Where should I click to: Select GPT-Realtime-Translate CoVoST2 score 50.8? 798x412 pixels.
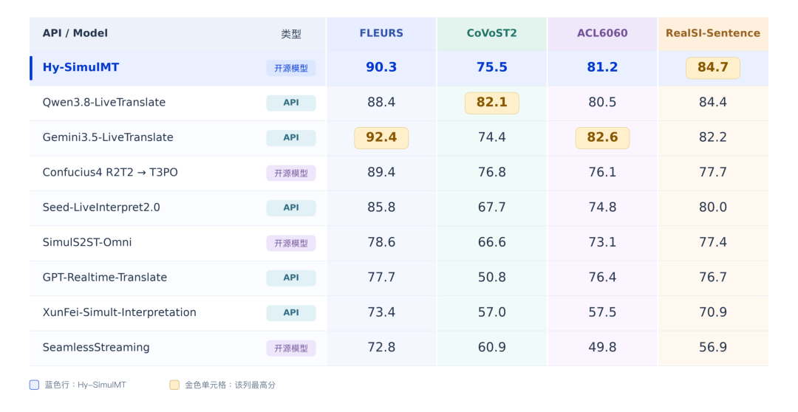[491, 277]
